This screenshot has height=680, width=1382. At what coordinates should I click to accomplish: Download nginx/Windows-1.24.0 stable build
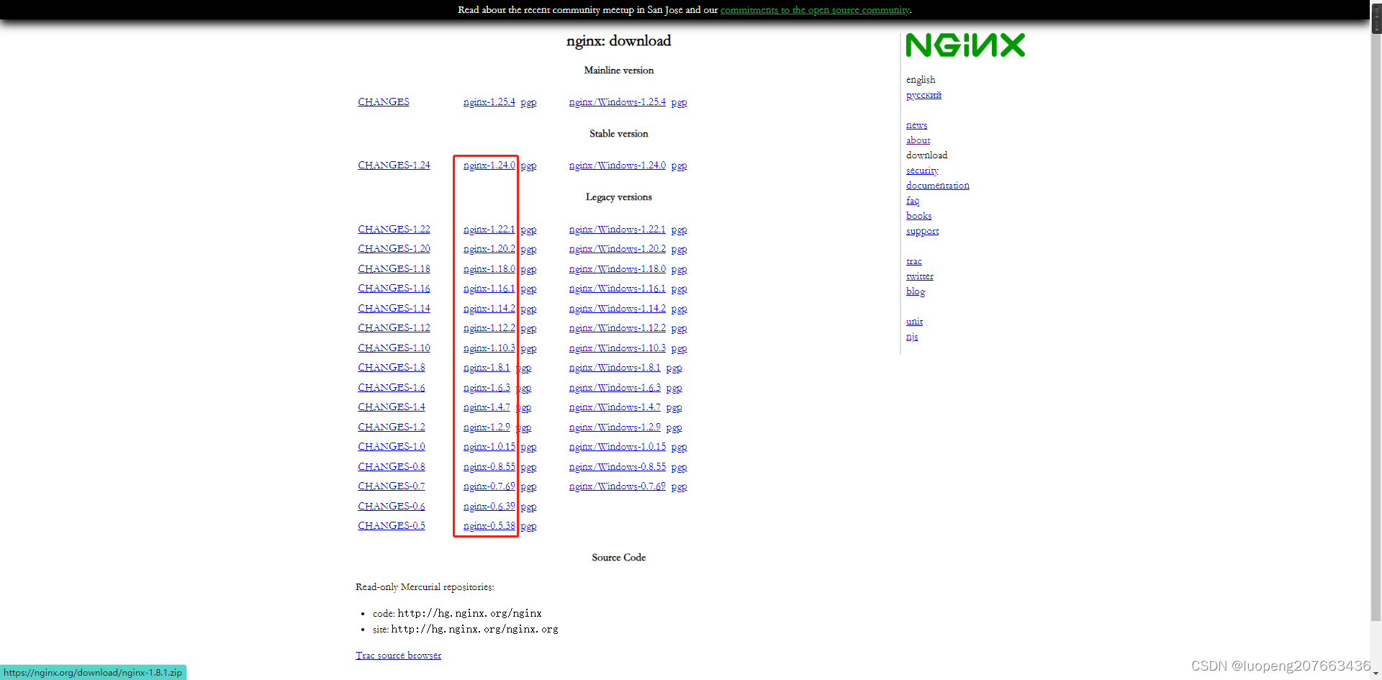coord(618,166)
